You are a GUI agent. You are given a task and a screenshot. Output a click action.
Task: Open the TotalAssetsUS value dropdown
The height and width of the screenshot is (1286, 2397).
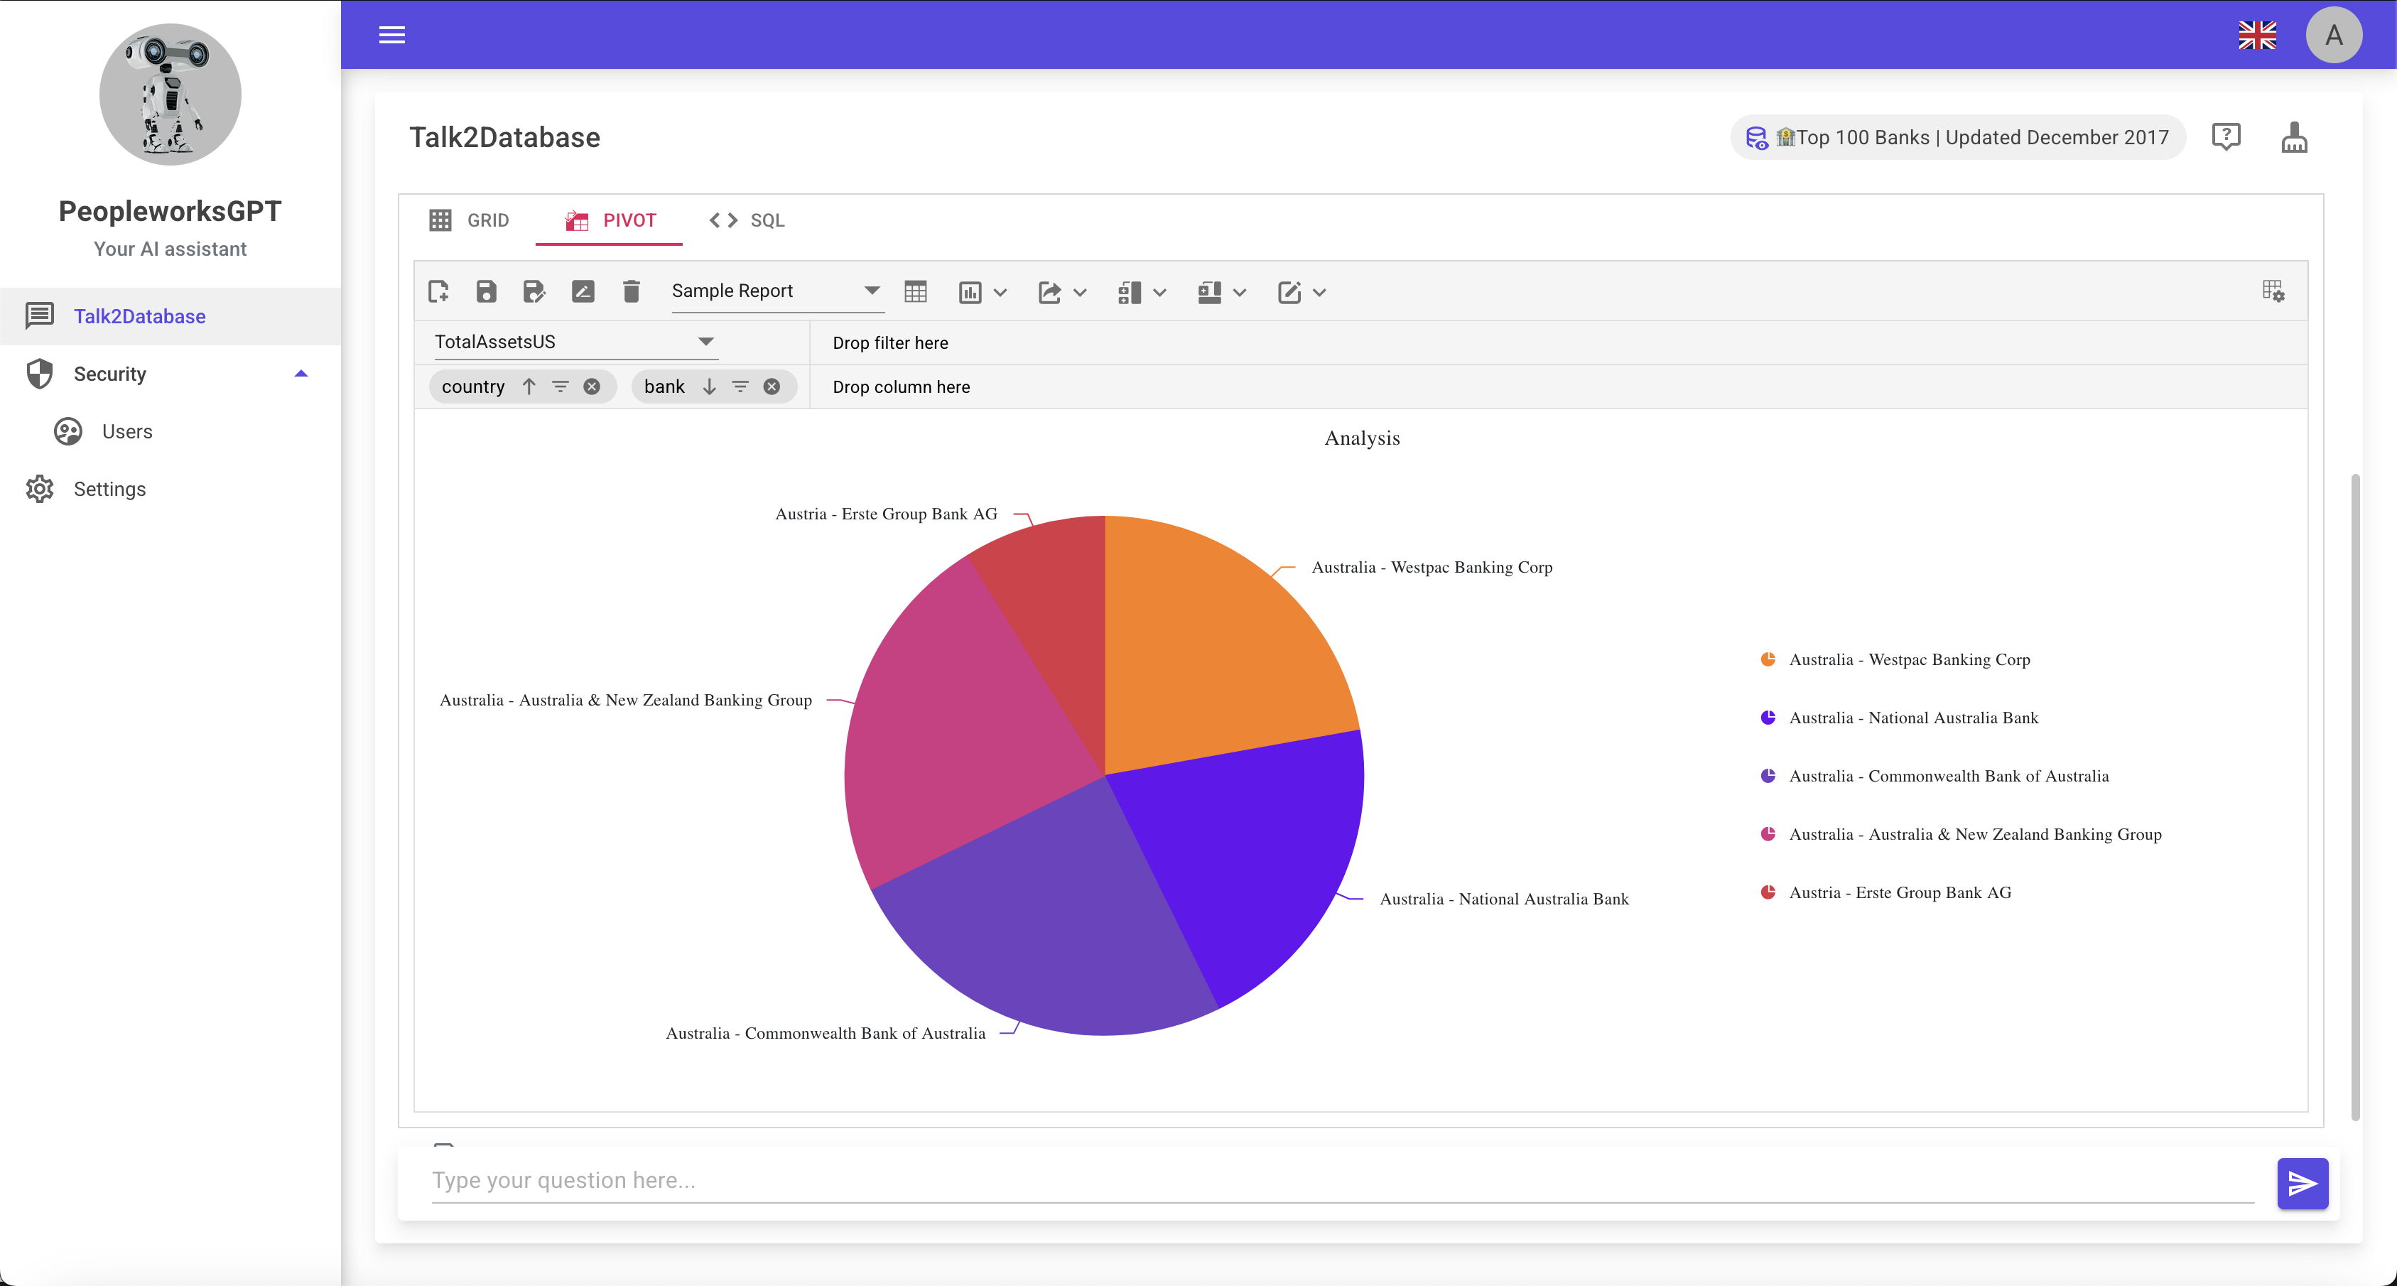point(575,342)
